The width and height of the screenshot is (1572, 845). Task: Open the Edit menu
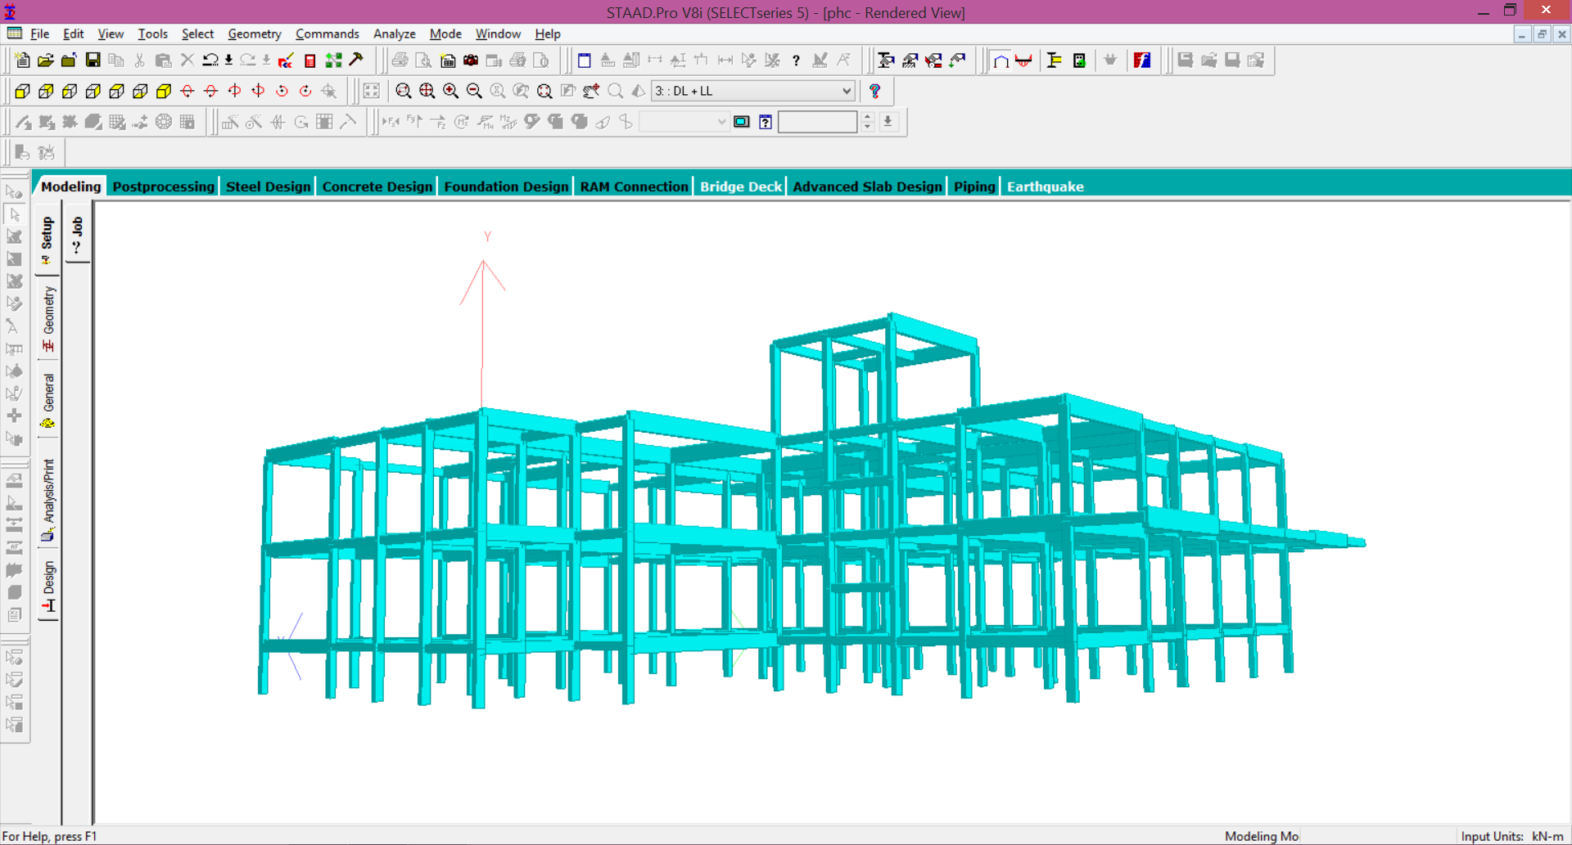tap(74, 34)
